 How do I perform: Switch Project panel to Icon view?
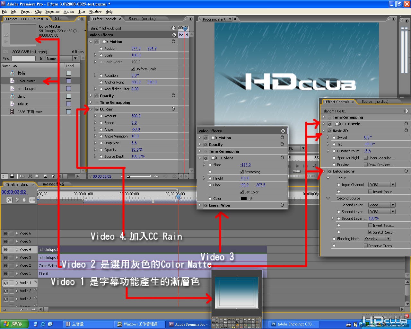12,176
